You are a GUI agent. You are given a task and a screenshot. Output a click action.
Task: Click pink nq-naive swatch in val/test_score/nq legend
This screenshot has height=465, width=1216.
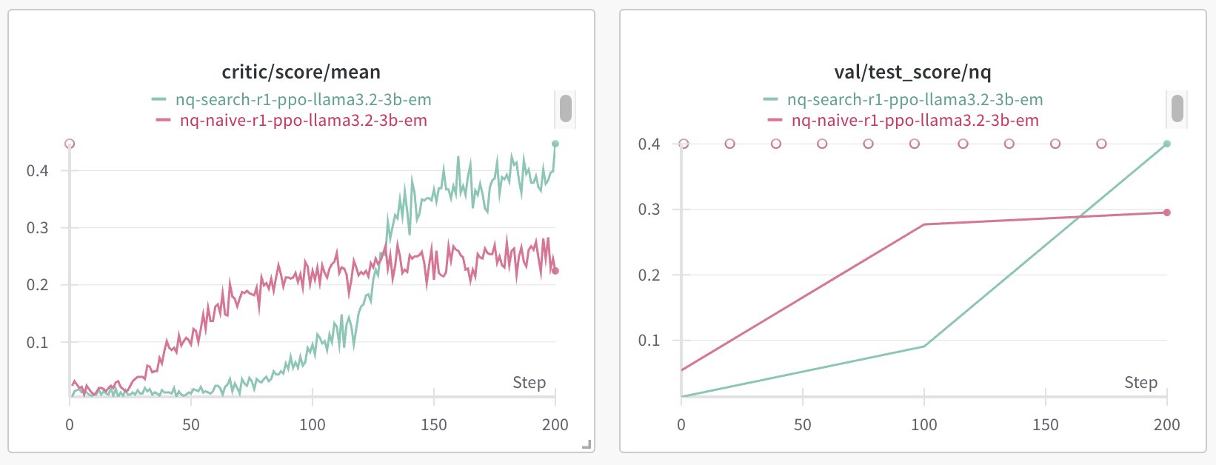point(775,120)
